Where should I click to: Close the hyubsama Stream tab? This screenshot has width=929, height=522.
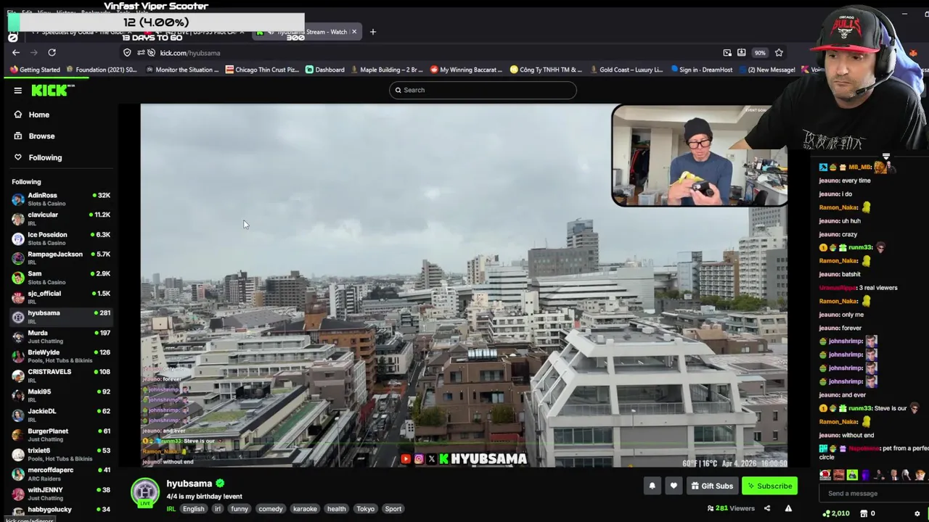(x=354, y=32)
